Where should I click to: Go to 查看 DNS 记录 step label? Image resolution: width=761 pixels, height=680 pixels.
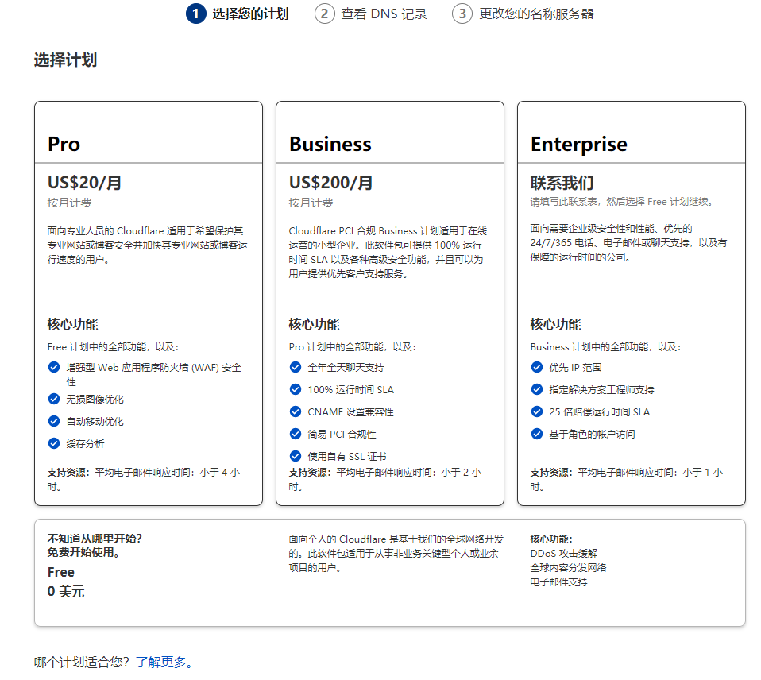click(384, 14)
